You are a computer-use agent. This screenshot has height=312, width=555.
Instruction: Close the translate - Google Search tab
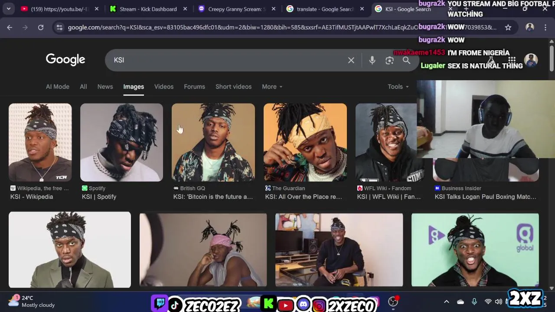(x=362, y=9)
